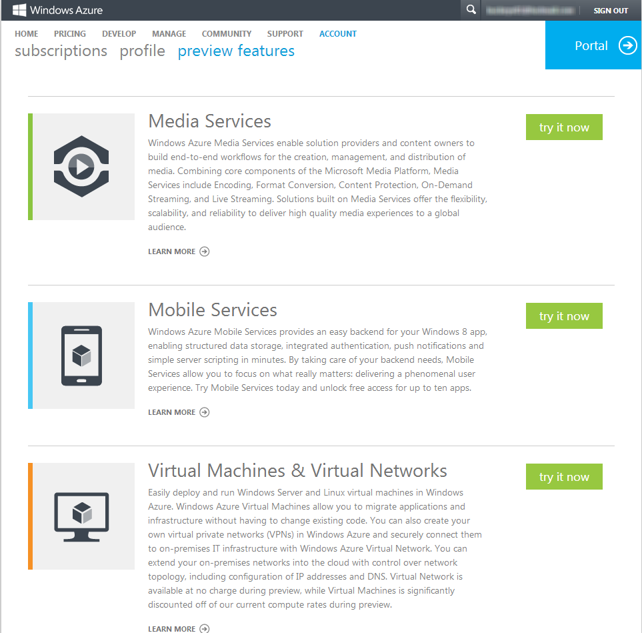Try Virtual Machines & Networks now button
The height and width of the screenshot is (633, 642).
point(564,476)
